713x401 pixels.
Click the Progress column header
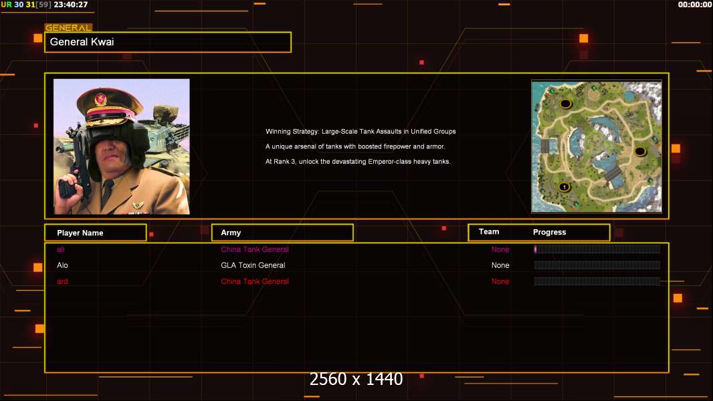pyautogui.click(x=549, y=232)
